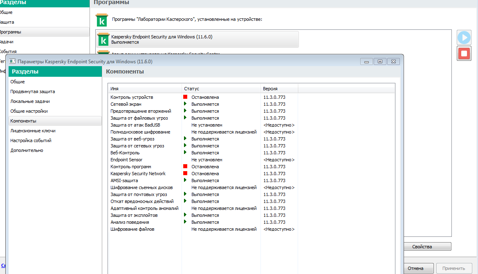This screenshot has width=478, height=274.
Task: Select Адаптивный контроль аномалий row
Action: coord(251,208)
